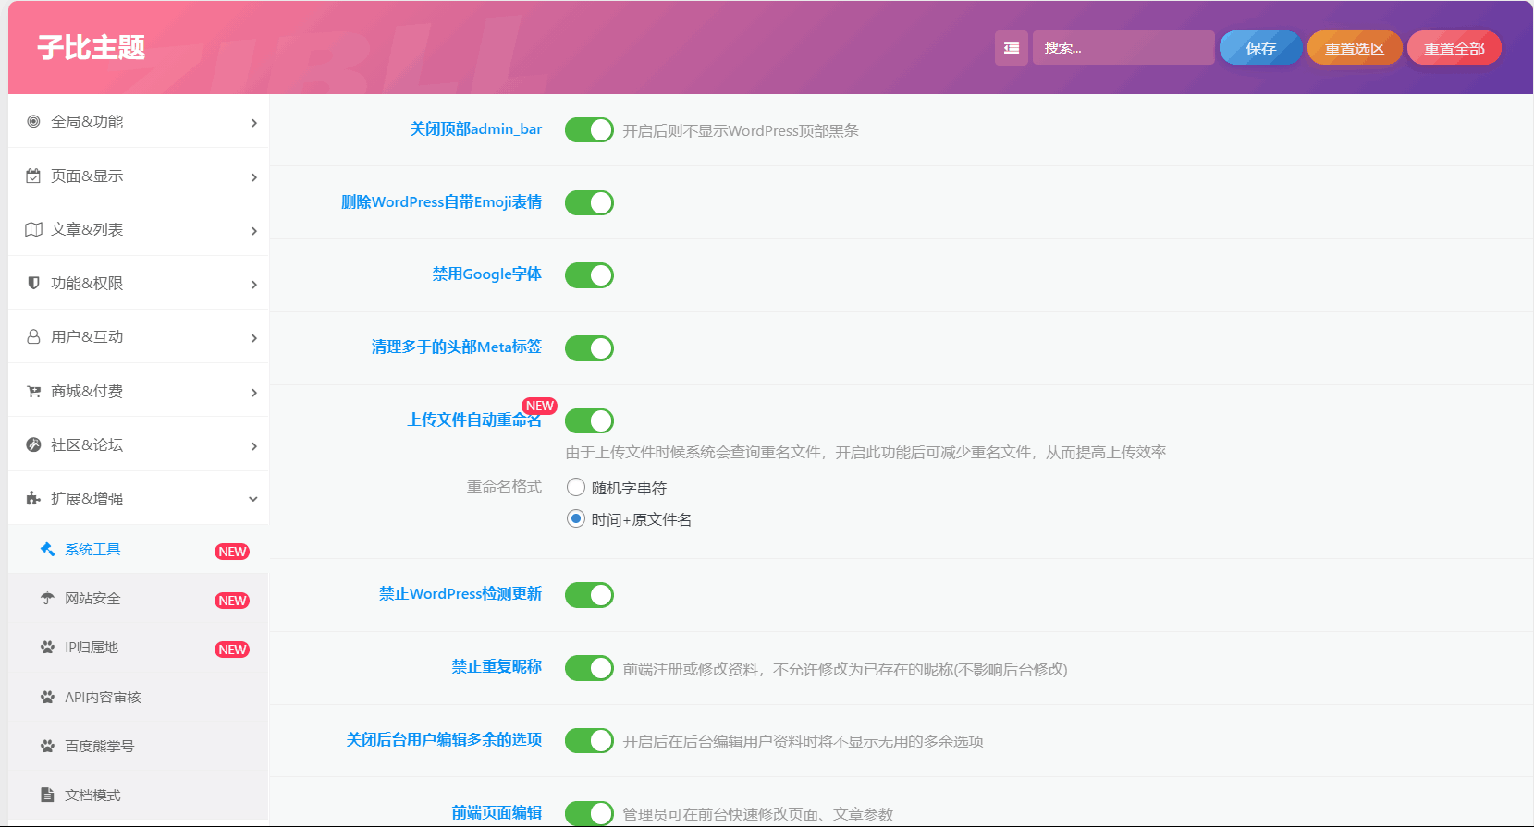The image size is (1534, 827).
Task: Click 关闭顶部admin_bar option title
Action: click(x=476, y=128)
